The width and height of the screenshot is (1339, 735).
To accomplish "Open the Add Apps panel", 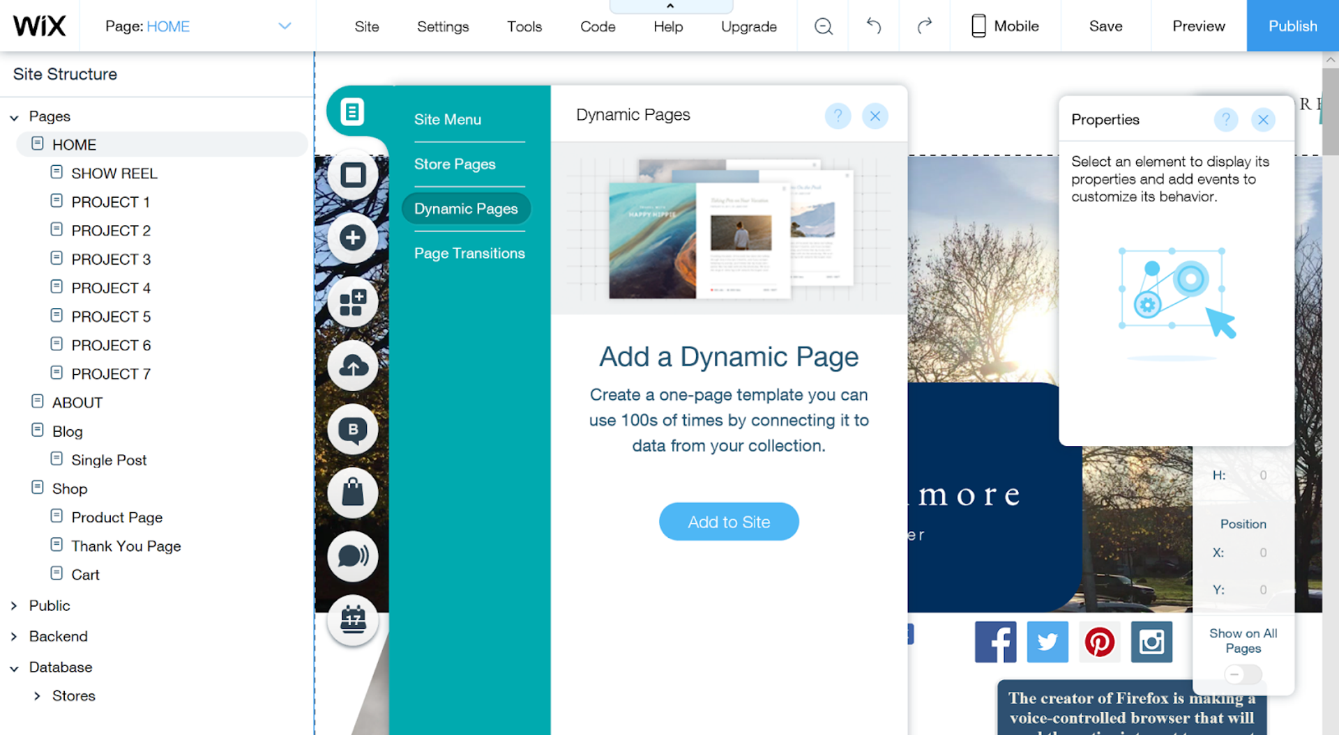I will point(354,302).
